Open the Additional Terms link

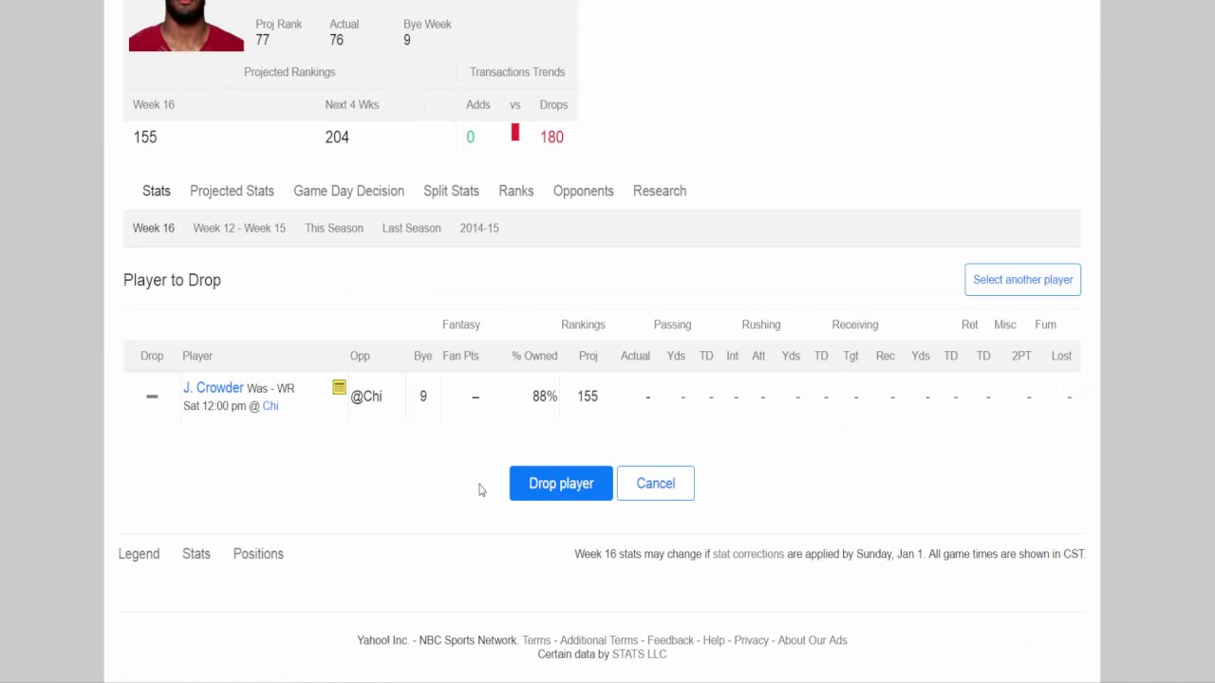pyautogui.click(x=599, y=640)
